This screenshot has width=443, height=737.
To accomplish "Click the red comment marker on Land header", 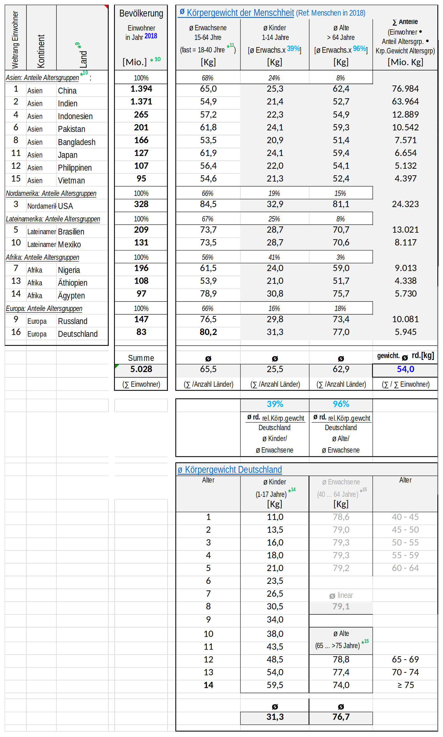I will pos(107,6).
